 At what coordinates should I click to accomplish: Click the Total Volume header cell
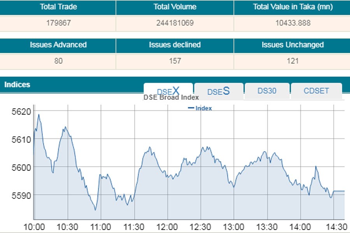pyautogui.click(x=175, y=7)
